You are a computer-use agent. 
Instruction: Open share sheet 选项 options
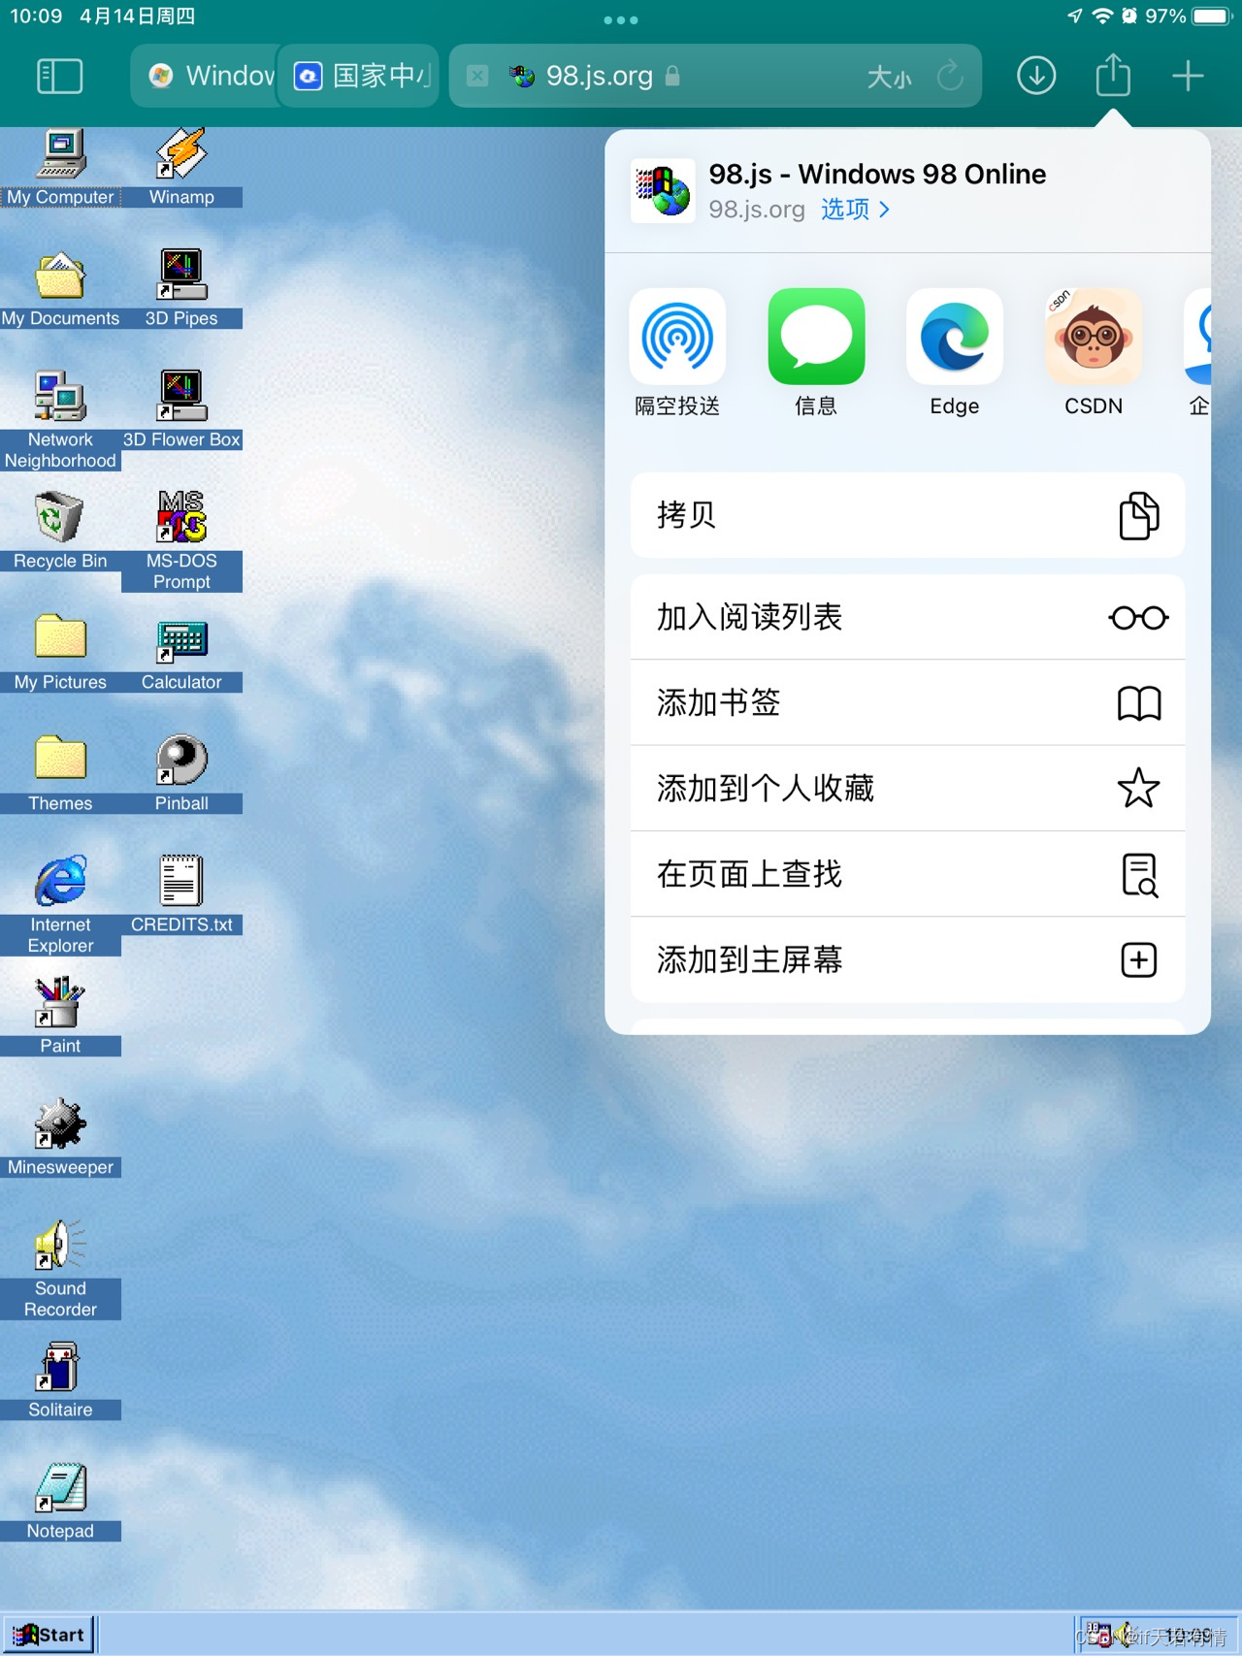click(855, 210)
